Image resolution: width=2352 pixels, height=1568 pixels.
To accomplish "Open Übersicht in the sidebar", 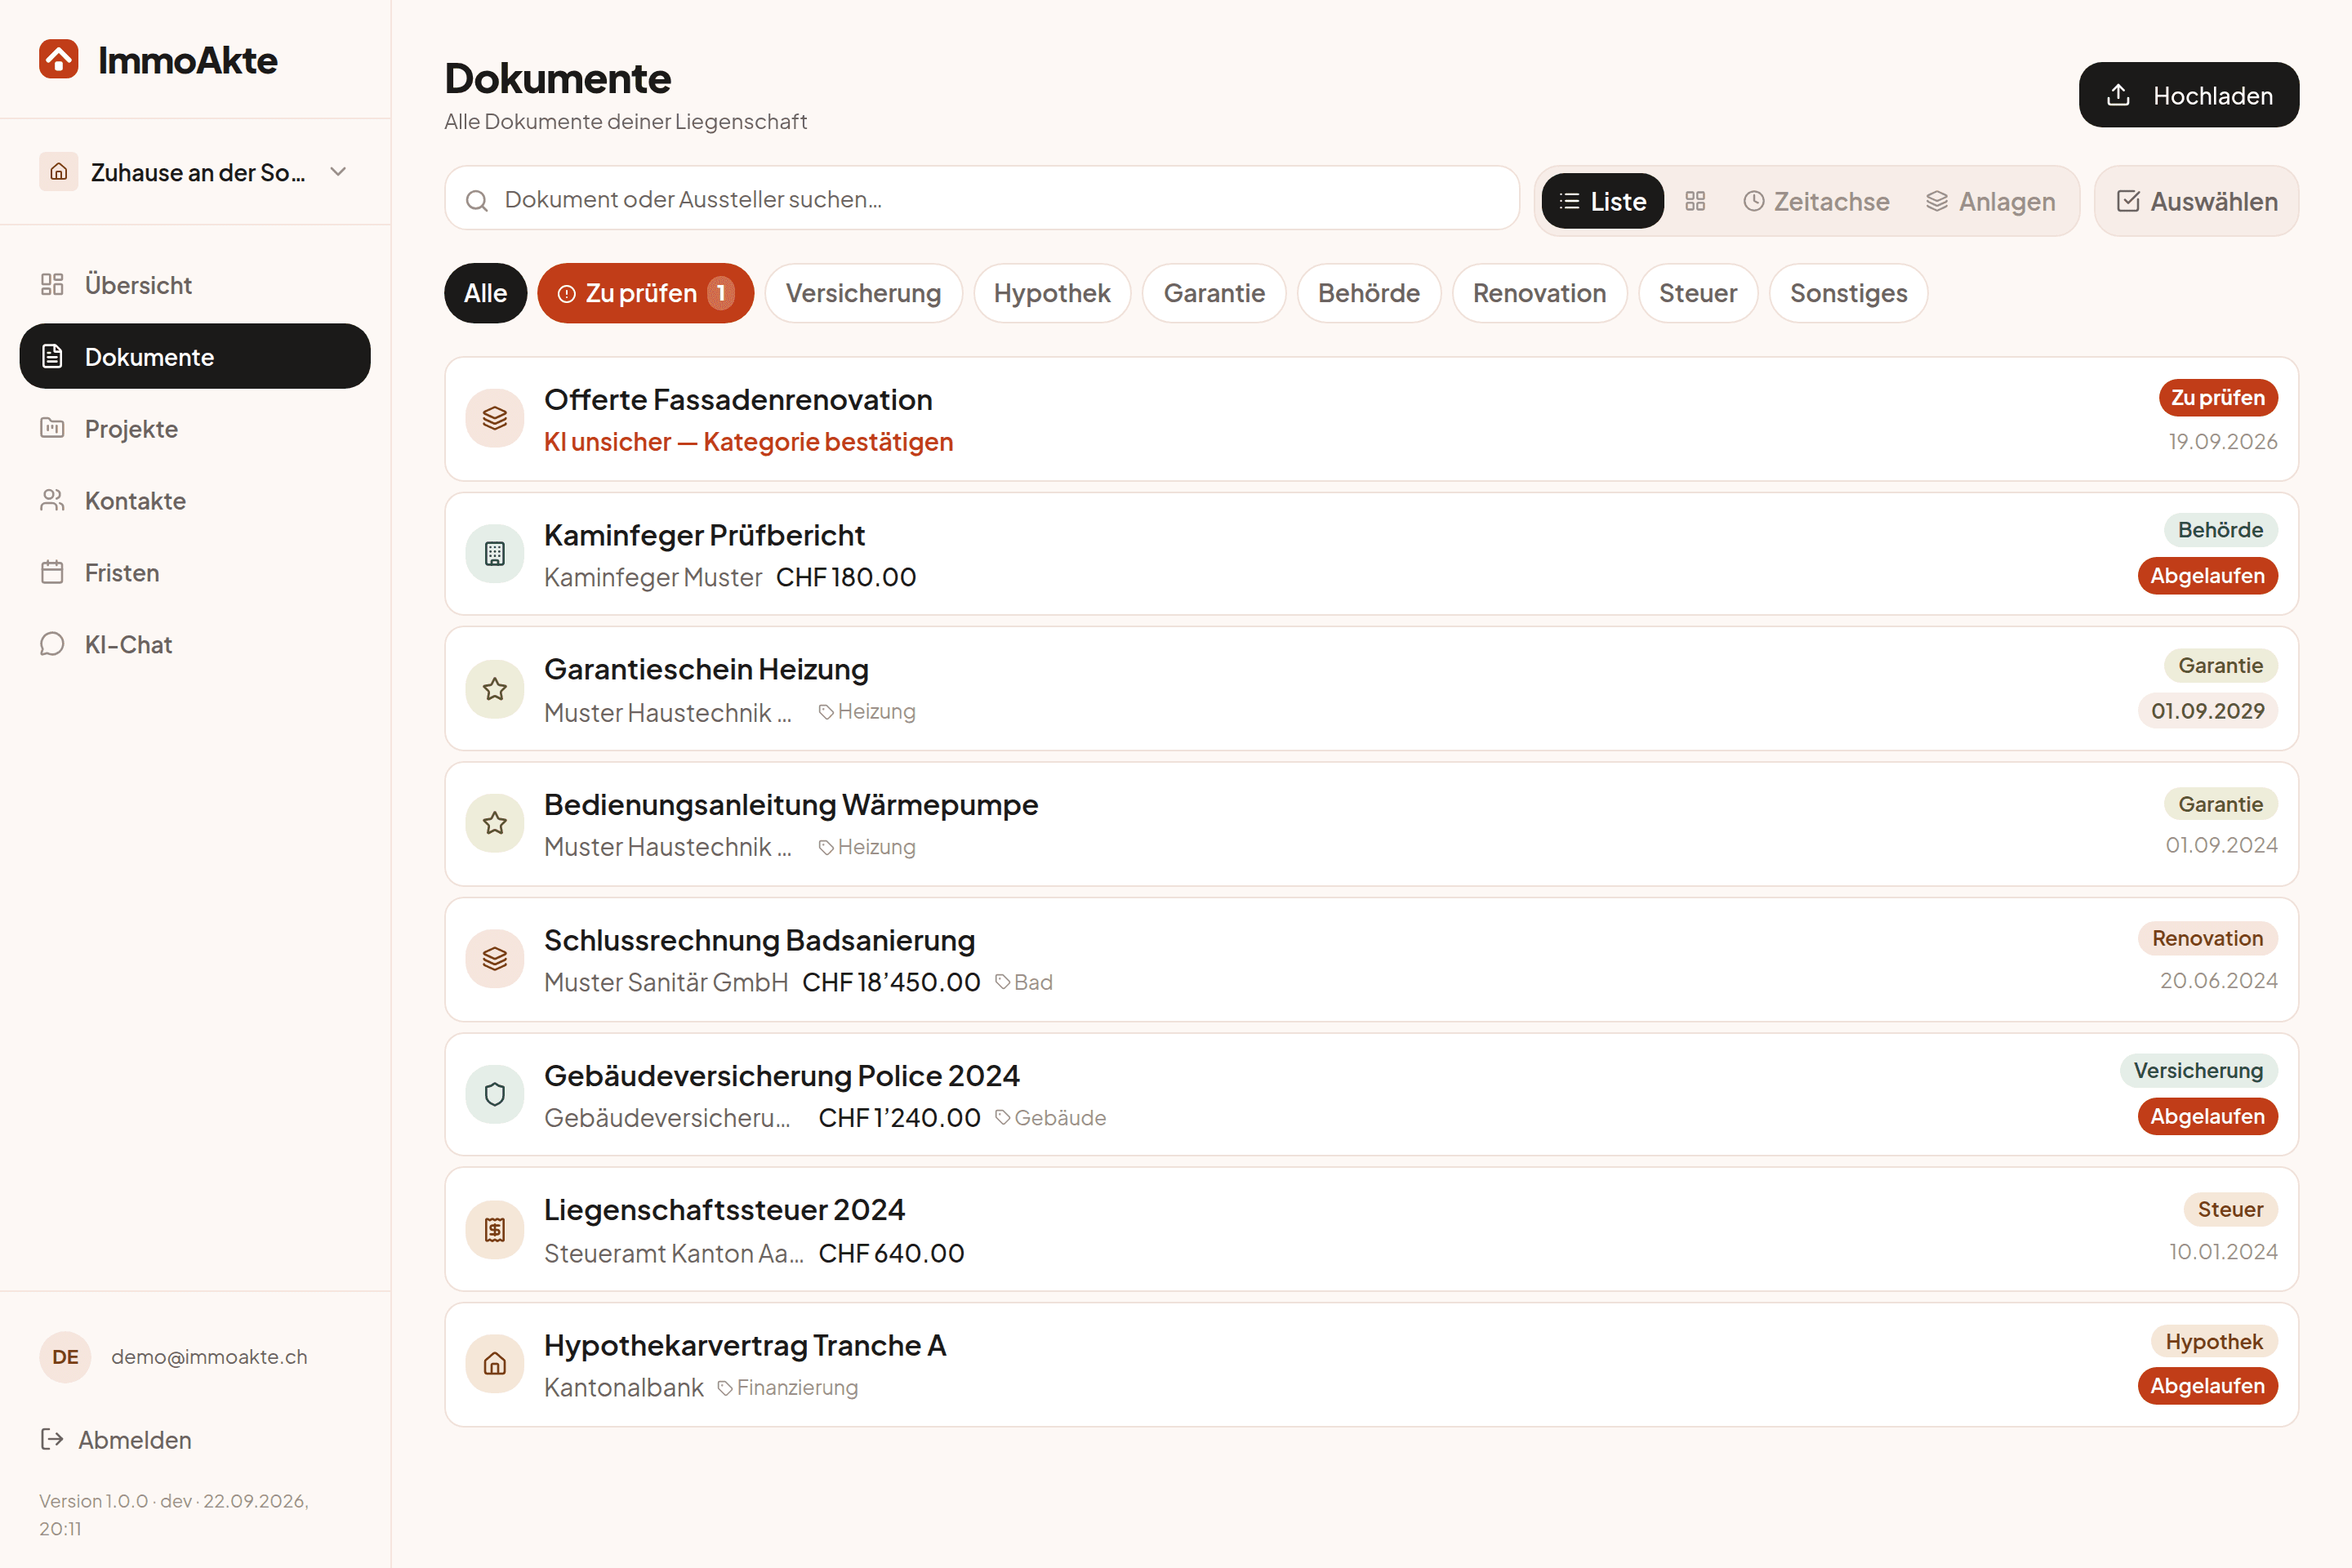I will pos(195,285).
